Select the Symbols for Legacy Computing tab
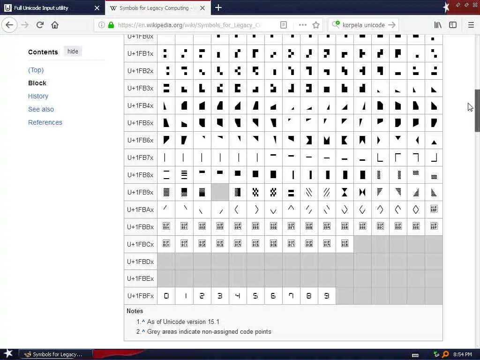This screenshot has height=360, width=480. tap(157, 7)
